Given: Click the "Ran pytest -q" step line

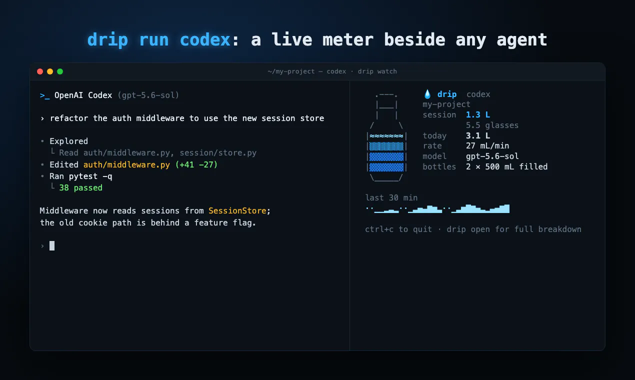Looking at the screenshot, I should pyautogui.click(x=76, y=176).
